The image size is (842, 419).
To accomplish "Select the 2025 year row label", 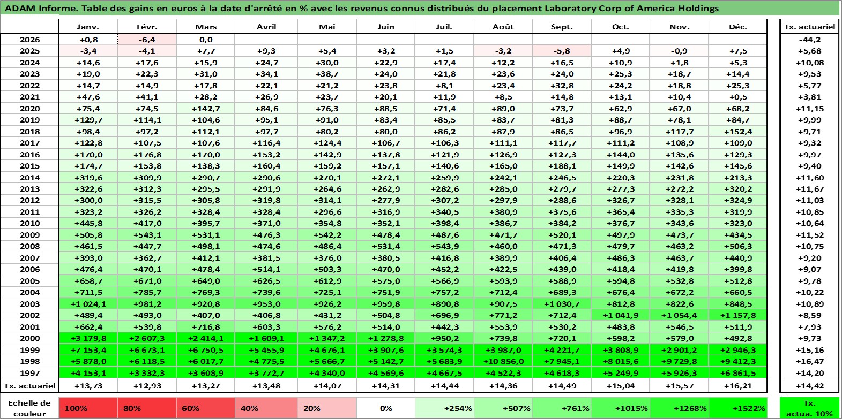I will coord(30,51).
